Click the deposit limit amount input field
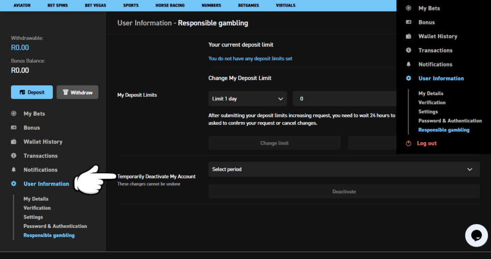This screenshot has height=259, width=491. pos(344,99)
